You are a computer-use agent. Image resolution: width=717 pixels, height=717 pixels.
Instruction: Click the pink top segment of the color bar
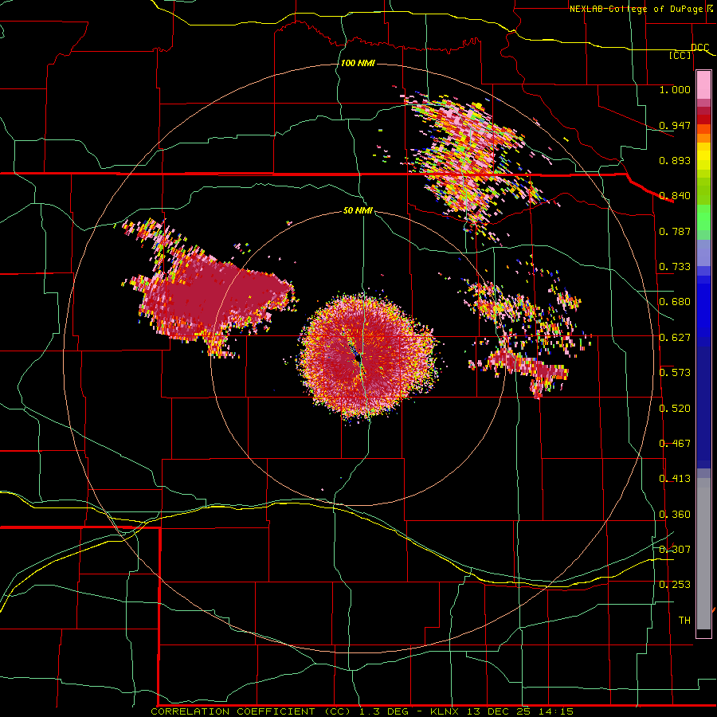coord(703,85)
